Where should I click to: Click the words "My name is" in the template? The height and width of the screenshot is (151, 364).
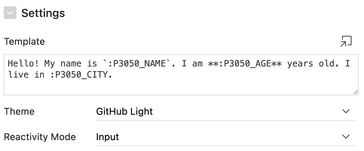71,64
